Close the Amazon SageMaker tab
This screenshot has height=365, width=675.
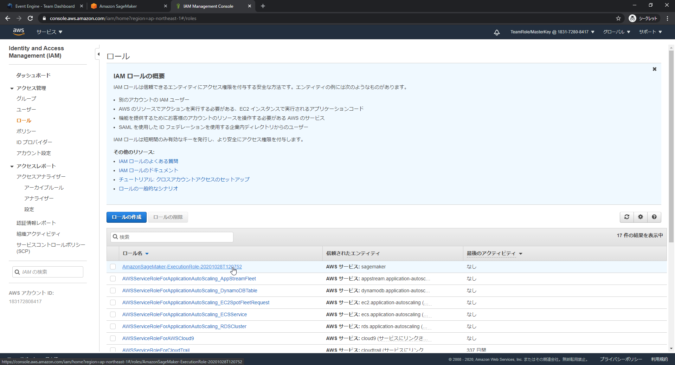[166, 6]
